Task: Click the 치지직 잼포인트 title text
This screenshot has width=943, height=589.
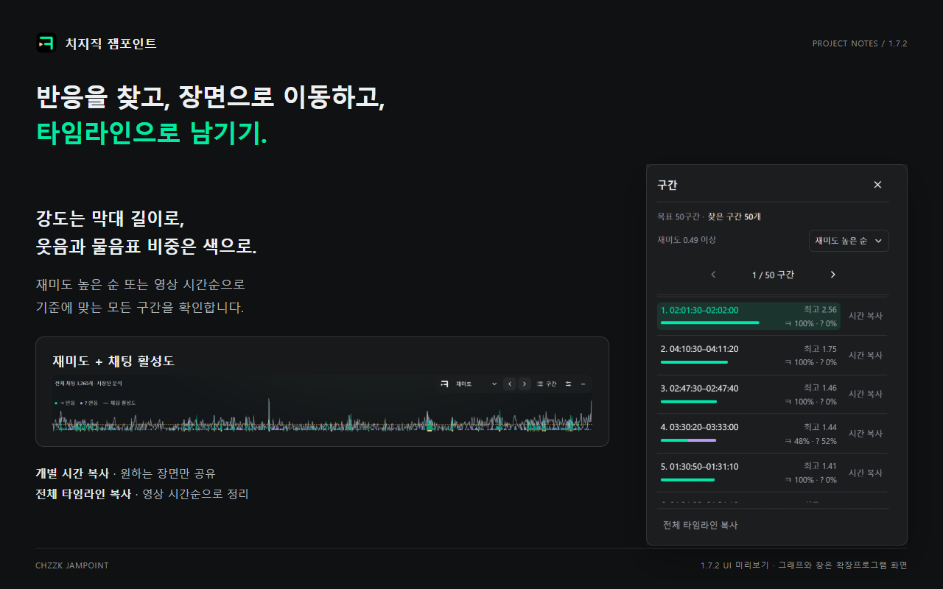Action: [x=111, y=43]
